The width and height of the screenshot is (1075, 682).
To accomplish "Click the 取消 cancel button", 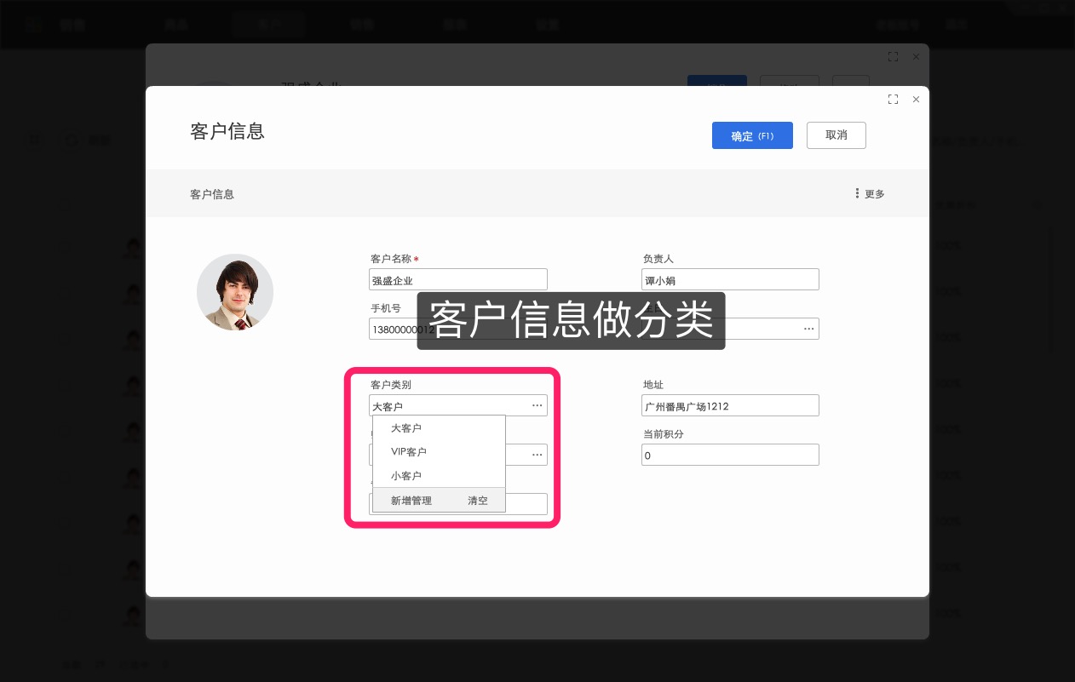I will coord(836,135).
